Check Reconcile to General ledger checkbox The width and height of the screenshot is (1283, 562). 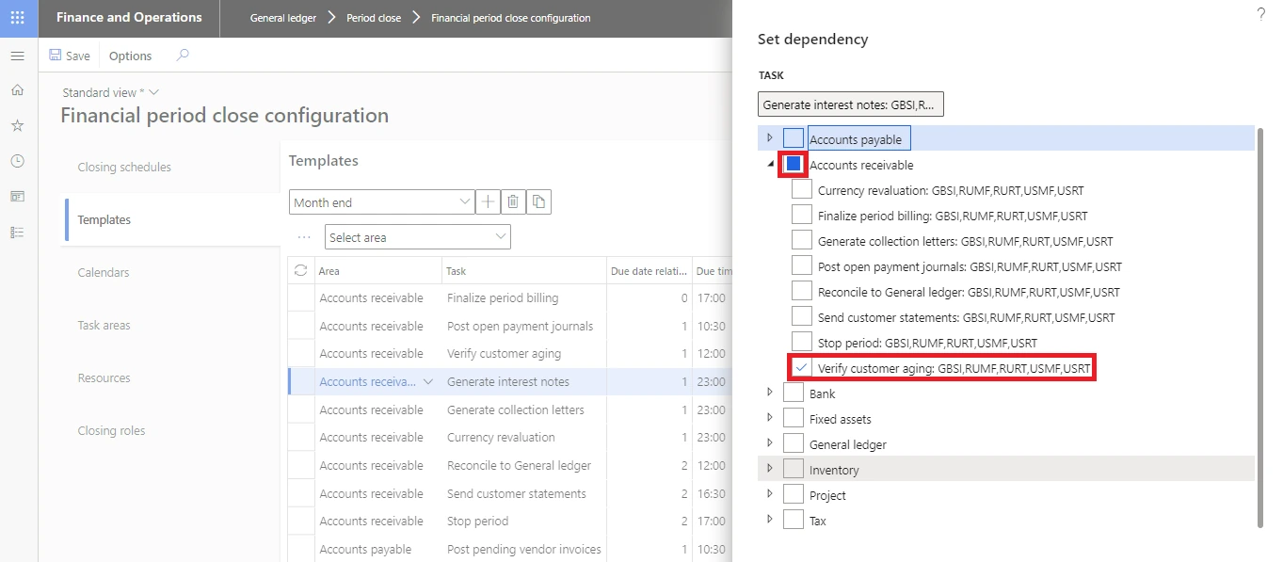pyautogui.click(x=802, y=291)
